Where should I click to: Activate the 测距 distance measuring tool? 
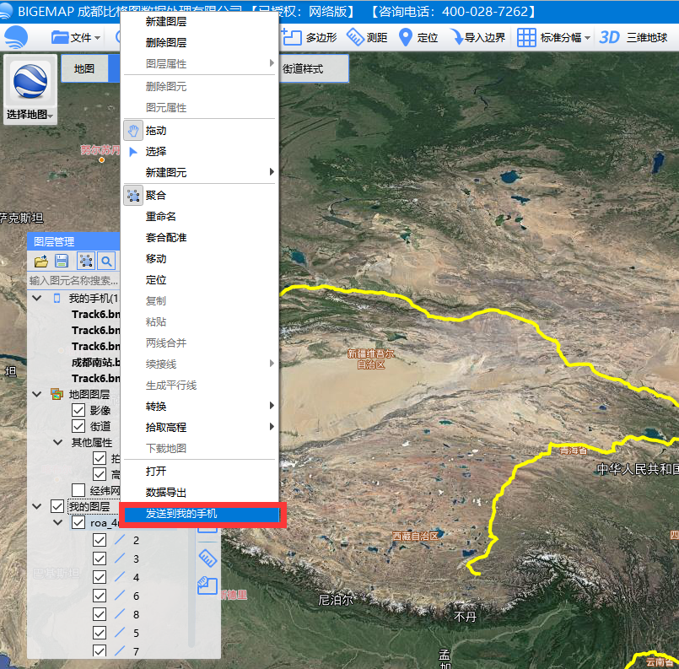[x=367, y=38]
